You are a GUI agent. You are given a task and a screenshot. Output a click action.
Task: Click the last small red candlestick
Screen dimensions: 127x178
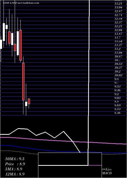coord(29,101)
